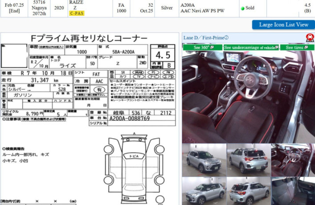The height and width of the screenshot is (205, 315).
Task: Open the See 360° view
Action: point(202,47)
